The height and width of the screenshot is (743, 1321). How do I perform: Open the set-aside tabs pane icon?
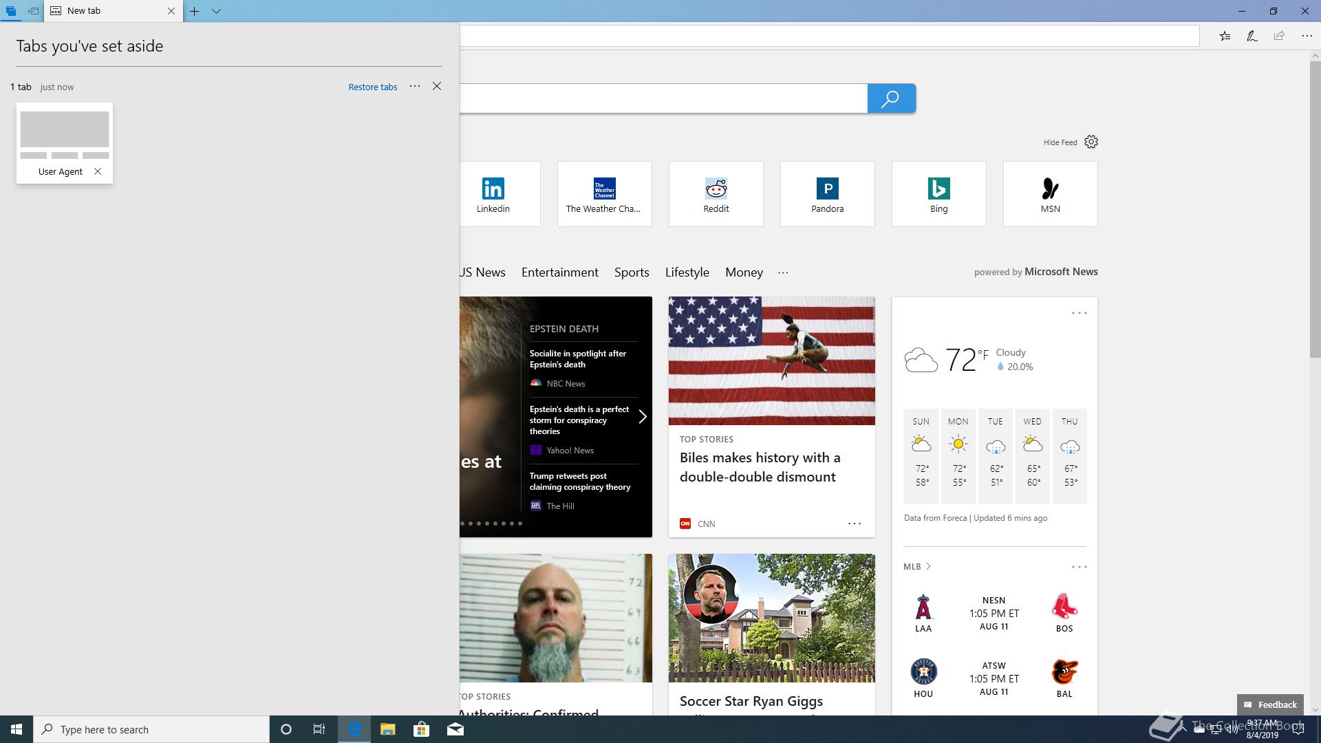[11, 11]
